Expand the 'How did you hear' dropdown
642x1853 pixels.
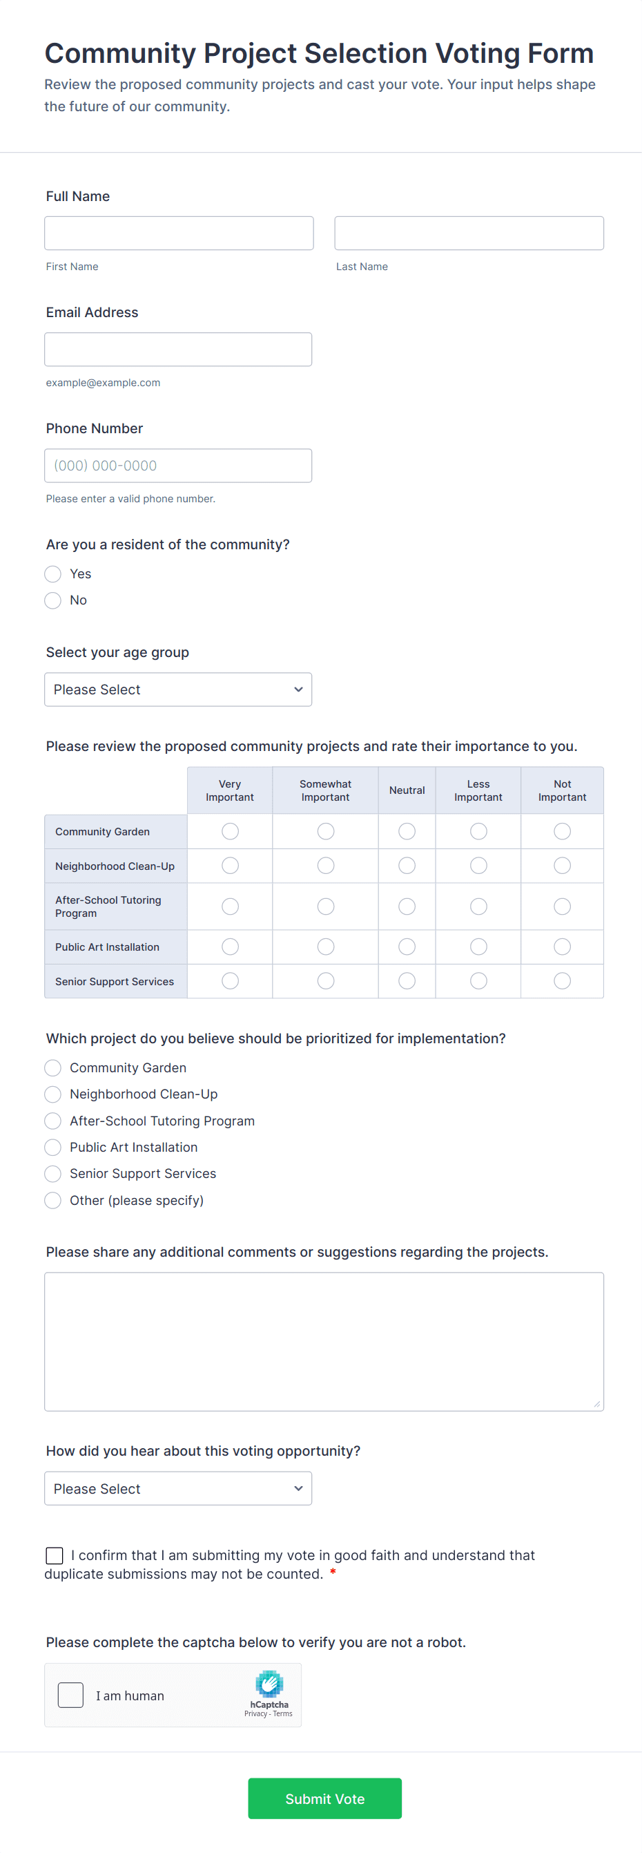178,1488
